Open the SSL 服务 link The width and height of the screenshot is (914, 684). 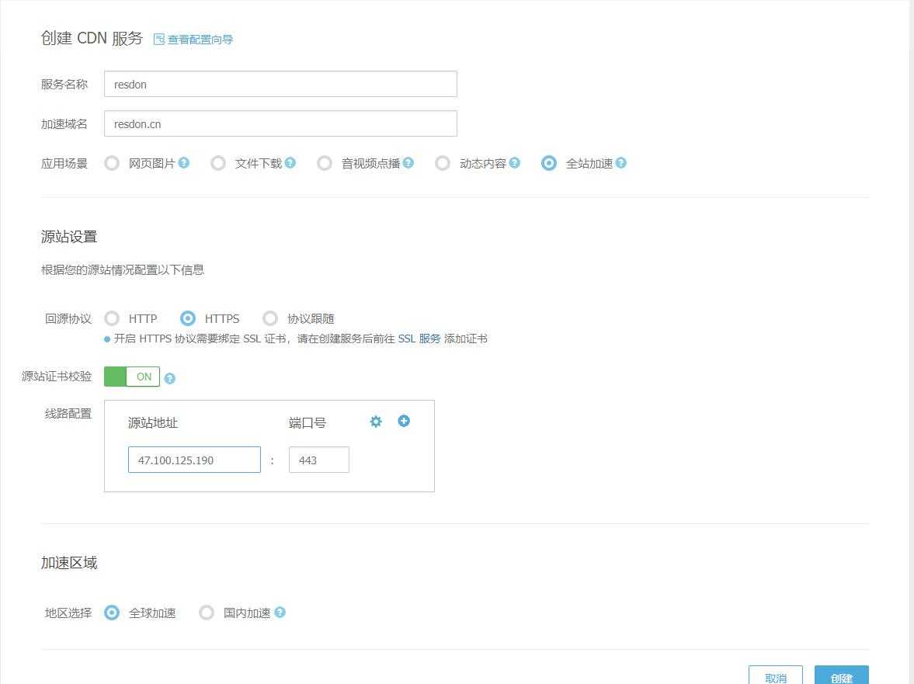point(419,339)
